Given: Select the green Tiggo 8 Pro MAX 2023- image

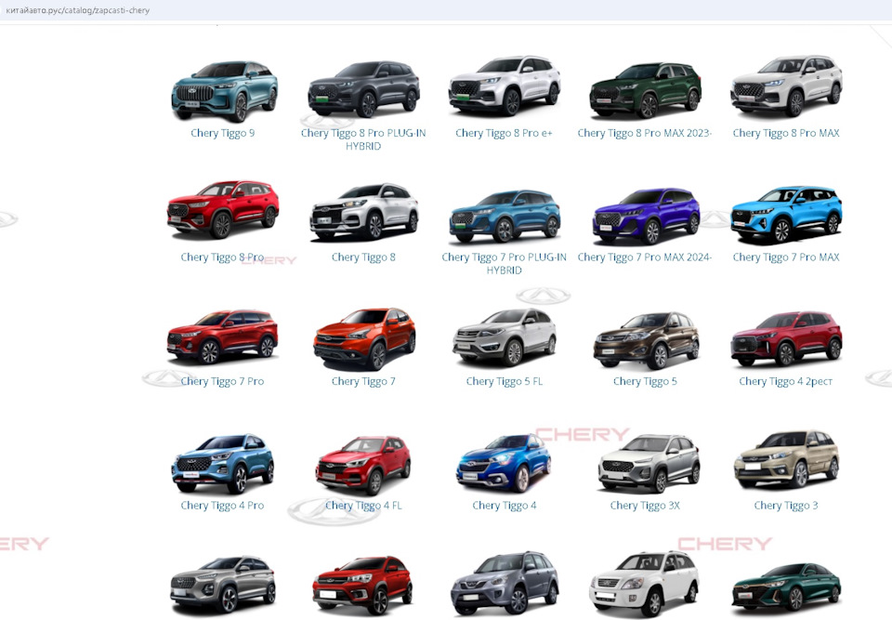Looking at the screenshot, I should coord(646,90).
